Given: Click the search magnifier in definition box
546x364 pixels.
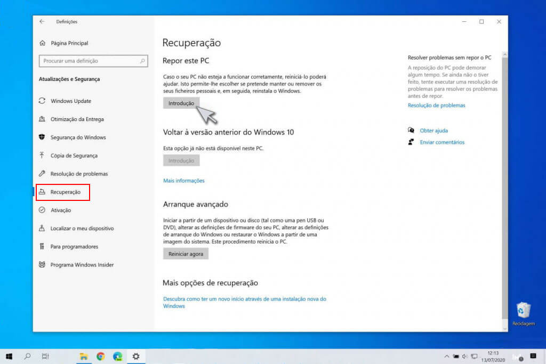Looking at the screenshot, I should 142,61.
